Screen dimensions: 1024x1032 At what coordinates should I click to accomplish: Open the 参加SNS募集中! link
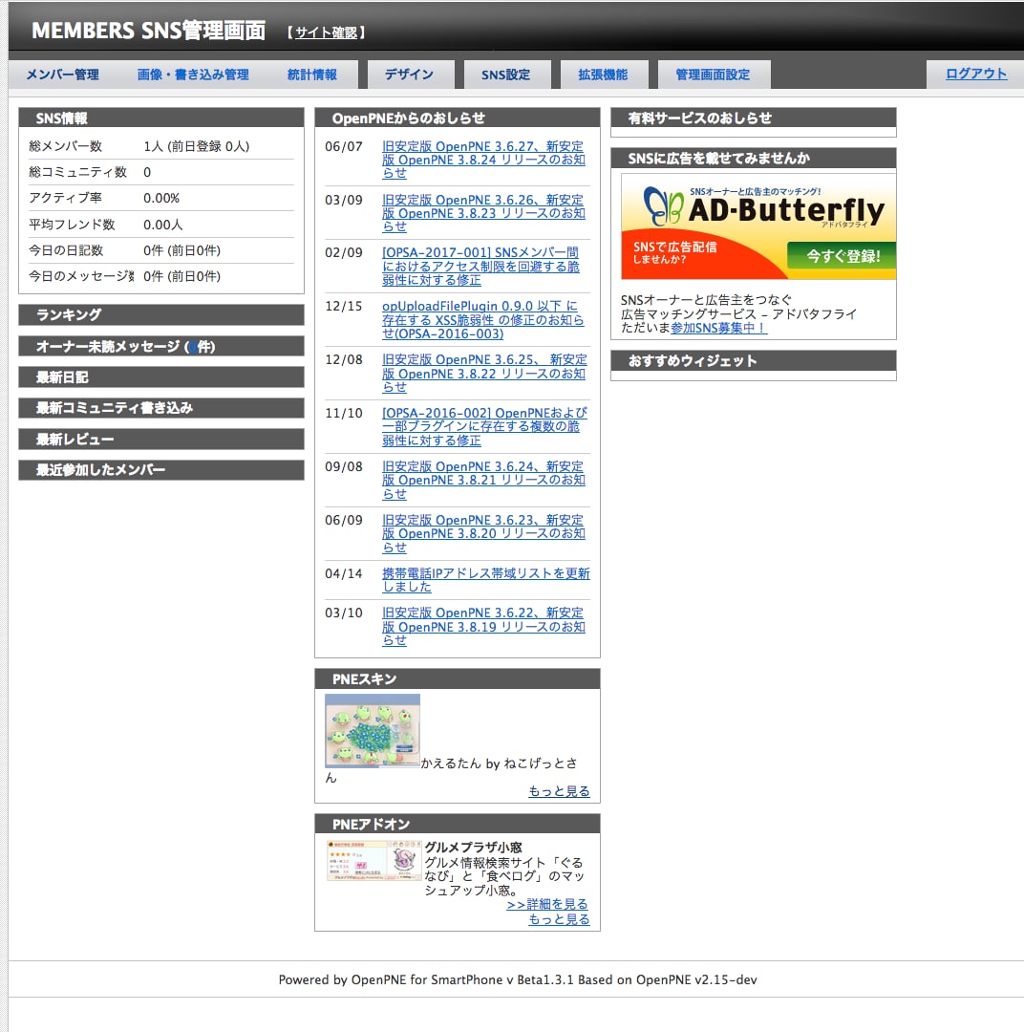point(718,328)
